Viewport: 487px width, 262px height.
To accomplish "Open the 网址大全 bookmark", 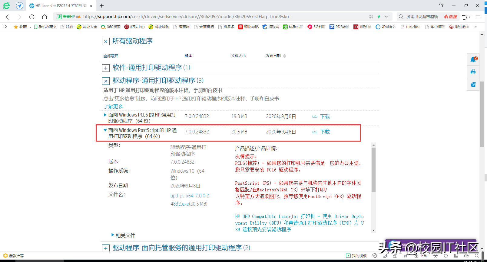I will point(87,27).
